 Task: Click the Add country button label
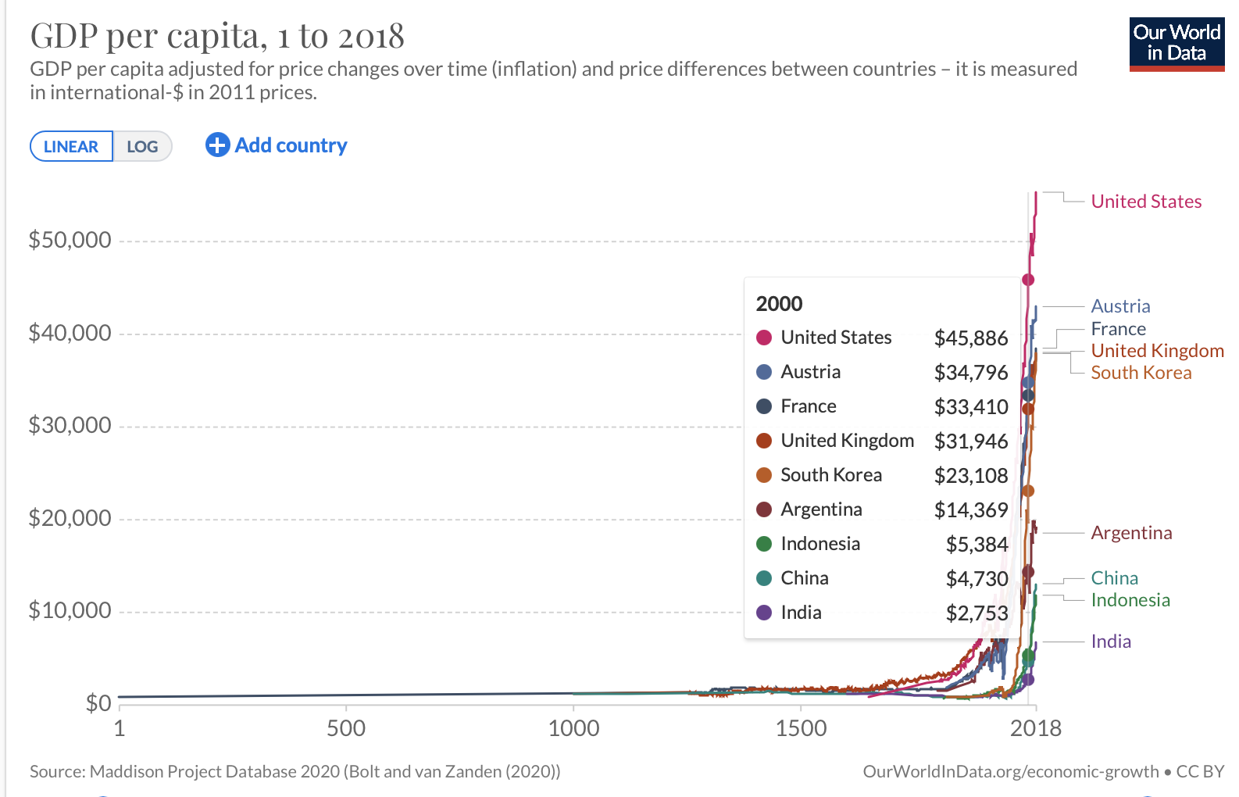tap(291, 145)
